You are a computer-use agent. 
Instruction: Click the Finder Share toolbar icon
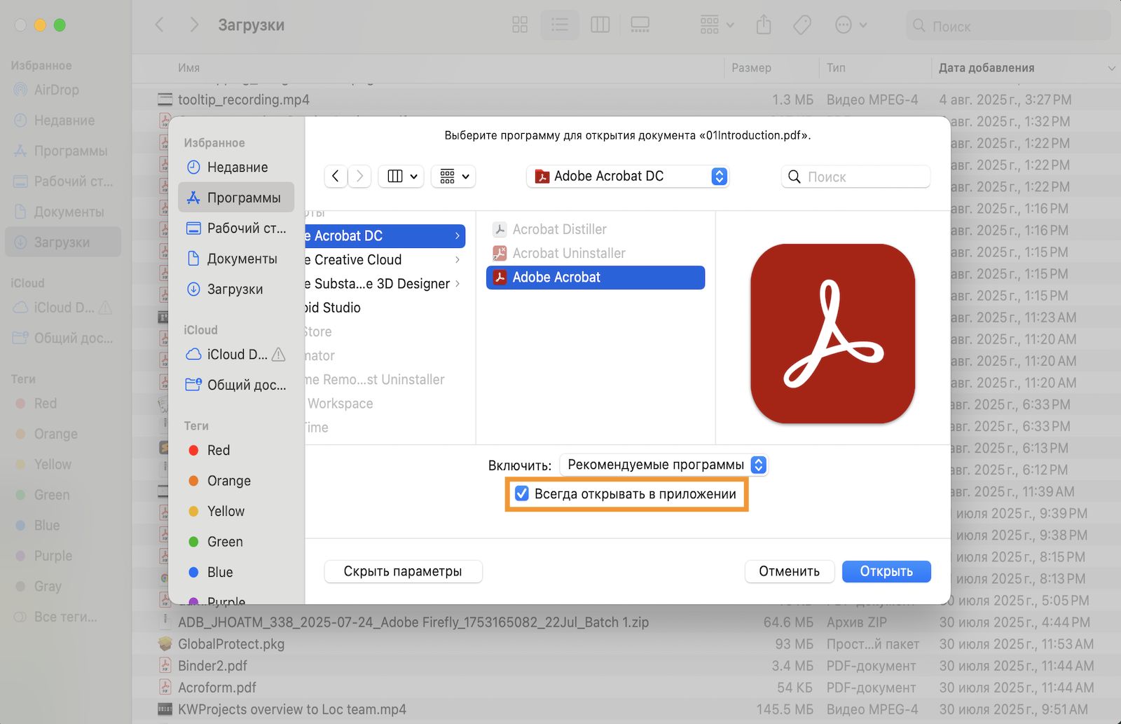764,25
